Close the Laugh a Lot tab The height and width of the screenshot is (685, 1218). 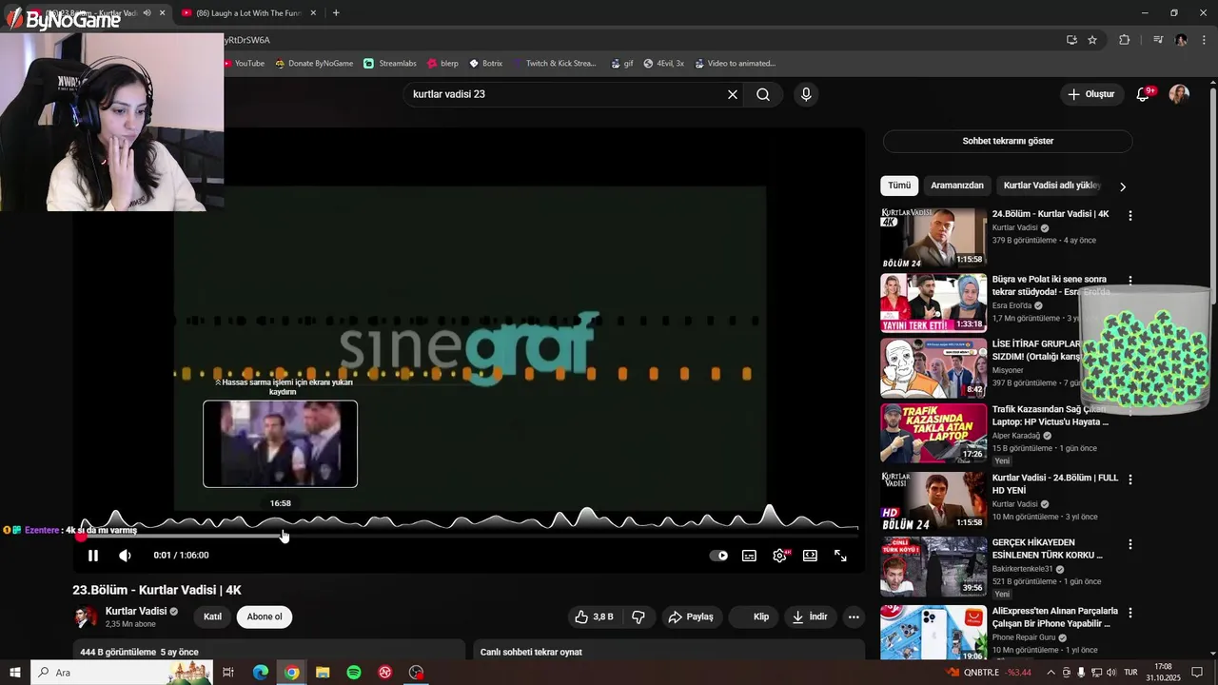[x=314, y=13]
